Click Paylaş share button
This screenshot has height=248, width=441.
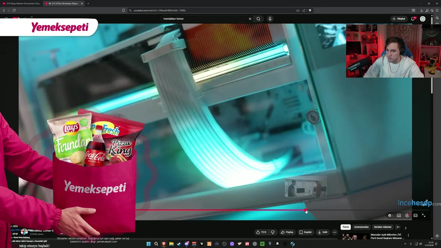pyautogui.click(x=287, y=232)
